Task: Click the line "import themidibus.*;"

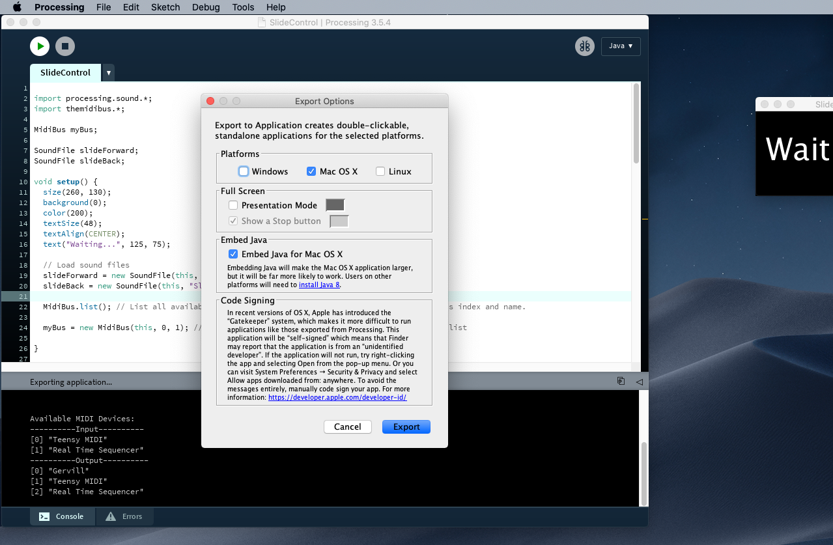Action: point(79,109)
